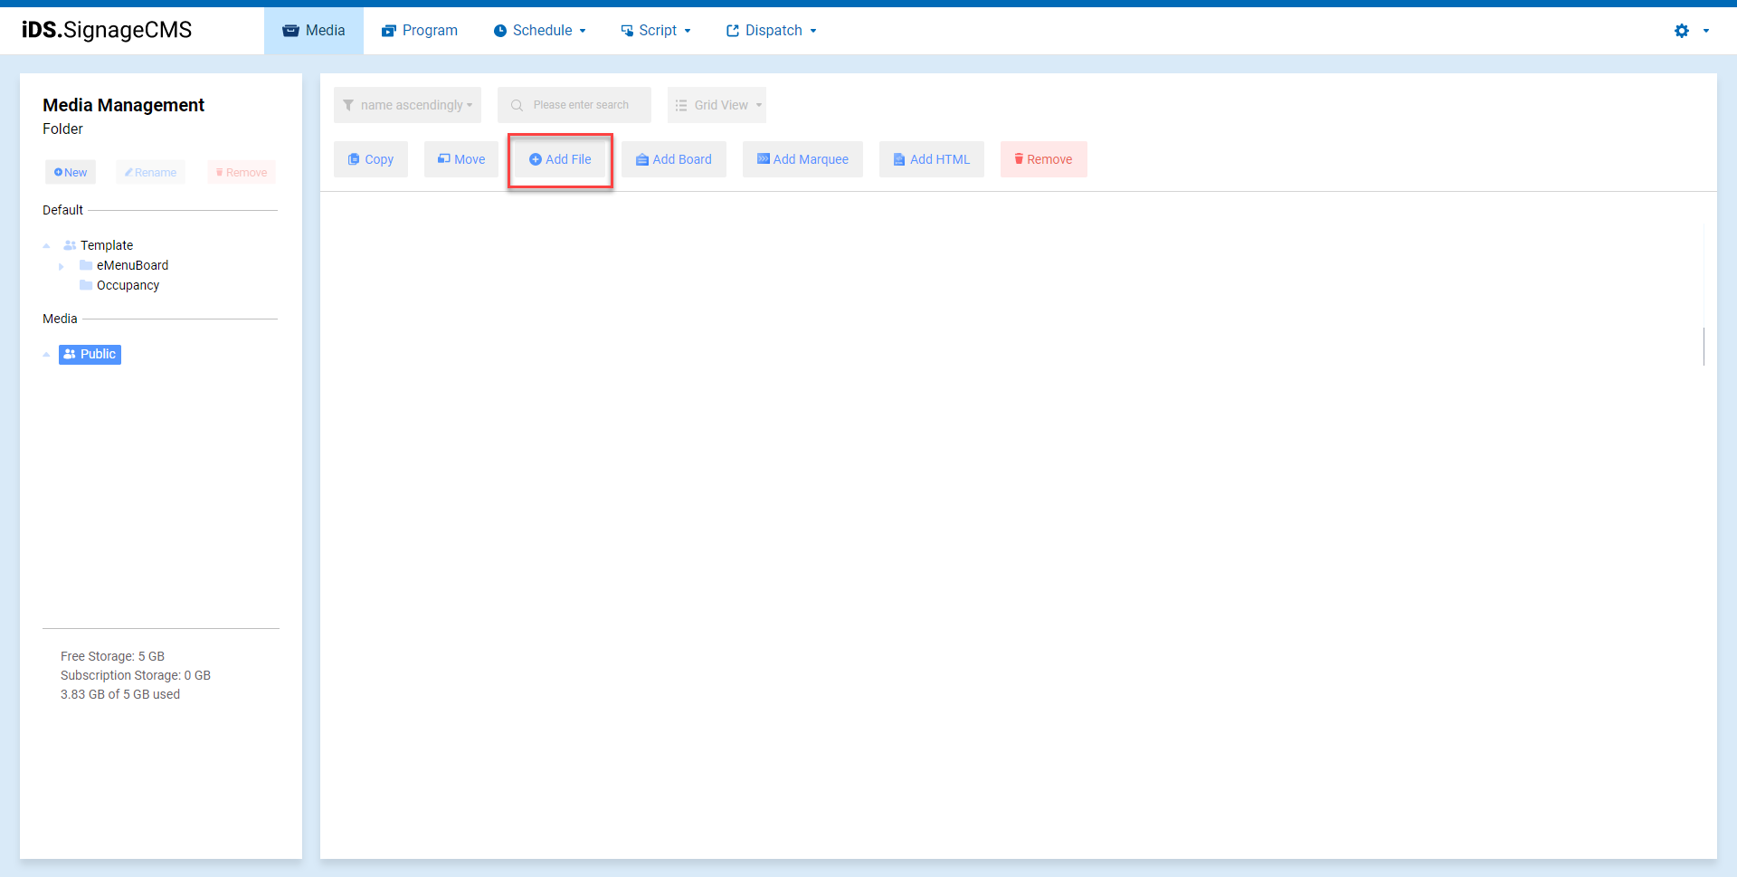
Task: Click the 'Free Storage: 5 GB' text
Action: click(112, 656)
